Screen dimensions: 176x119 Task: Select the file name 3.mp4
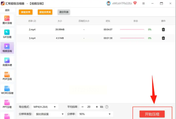tap(32, 38)
